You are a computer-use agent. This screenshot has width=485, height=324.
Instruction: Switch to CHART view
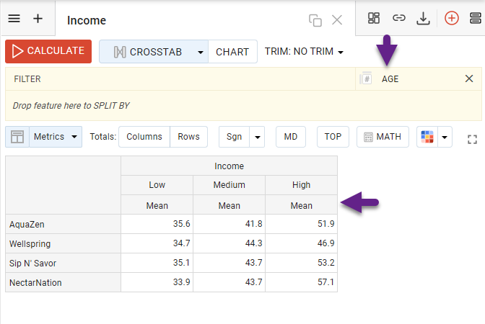pyautogui.click(x=232, y=52)
